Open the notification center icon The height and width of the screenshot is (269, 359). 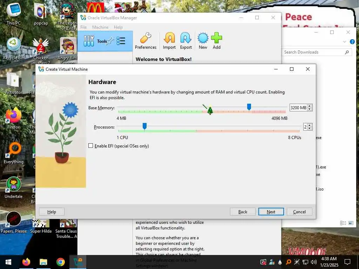pyautogui.click(x=347, y=262)
